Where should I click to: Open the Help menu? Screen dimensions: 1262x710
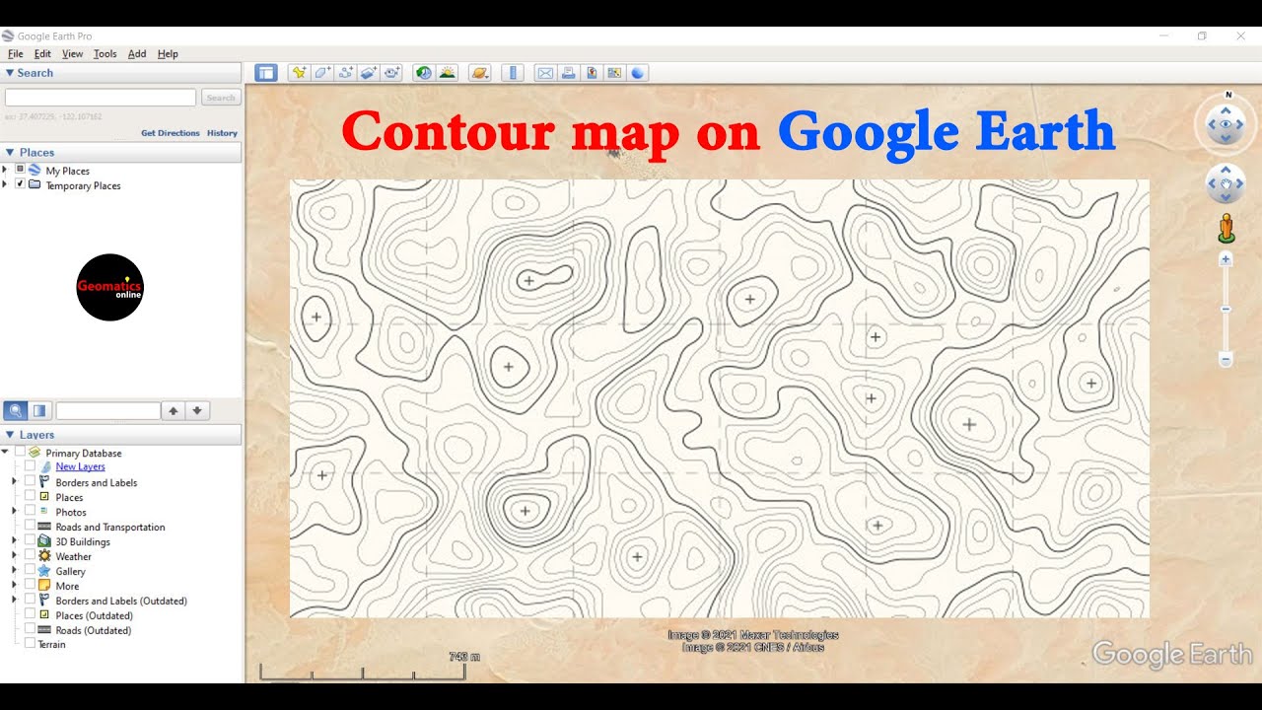(168, 54)
